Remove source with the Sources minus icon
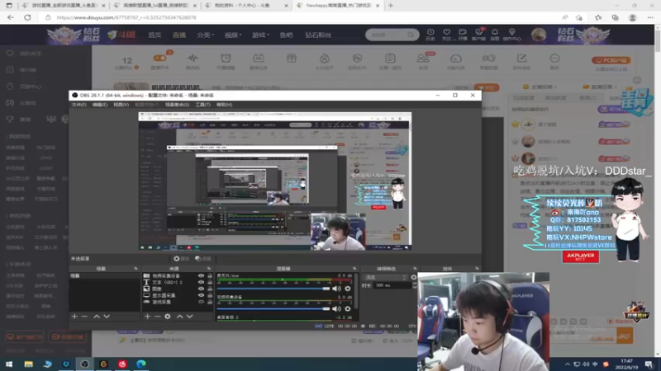Viewport: 661px width, 371px height. pyautogui.click(x=158, y=317)
